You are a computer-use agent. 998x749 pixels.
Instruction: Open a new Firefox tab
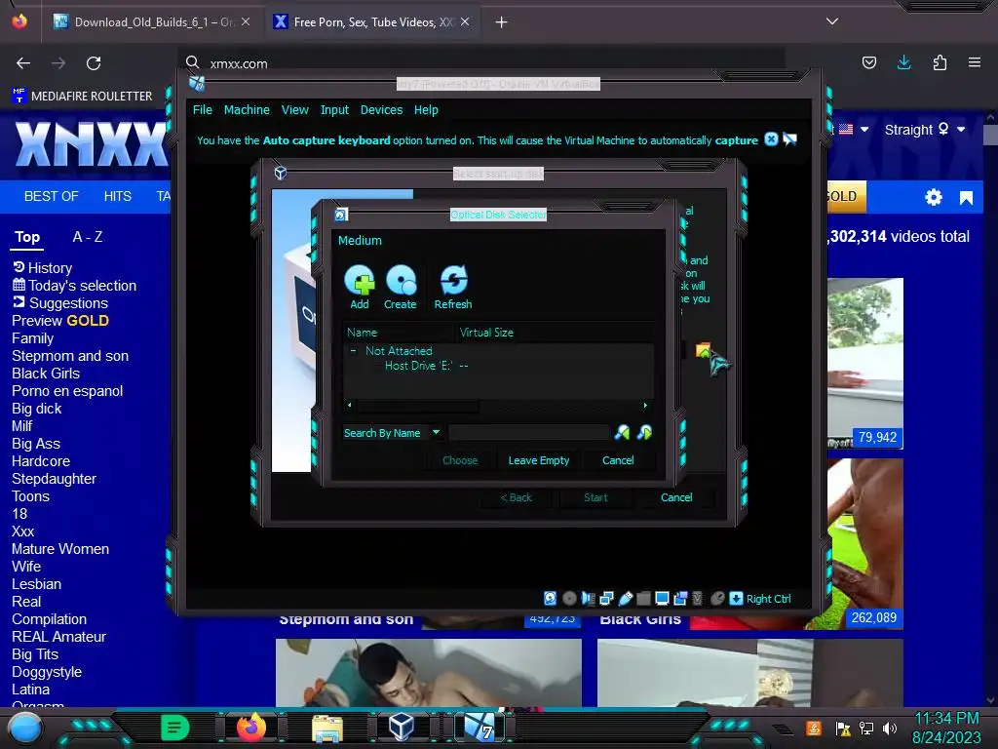point(502,22)
